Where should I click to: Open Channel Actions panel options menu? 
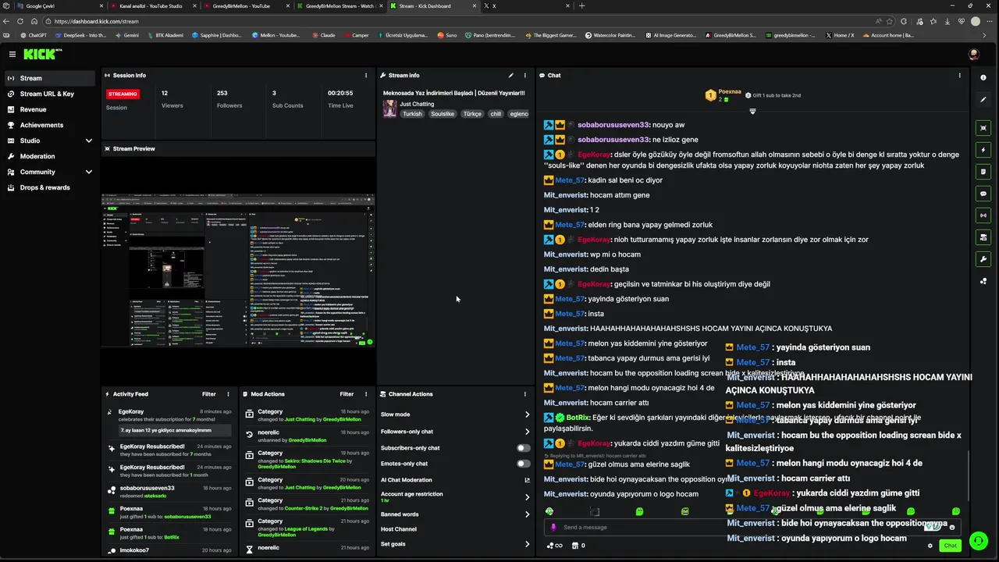point(524,394)
